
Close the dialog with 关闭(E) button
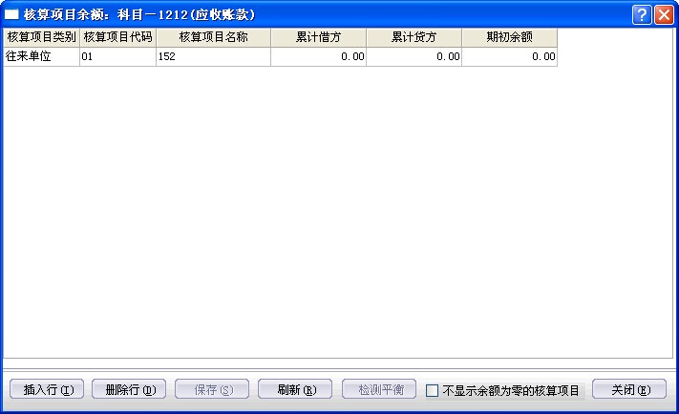coord(629,389)
